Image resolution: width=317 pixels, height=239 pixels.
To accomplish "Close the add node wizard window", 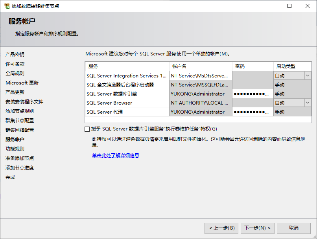I will click(x=308, y=6).
